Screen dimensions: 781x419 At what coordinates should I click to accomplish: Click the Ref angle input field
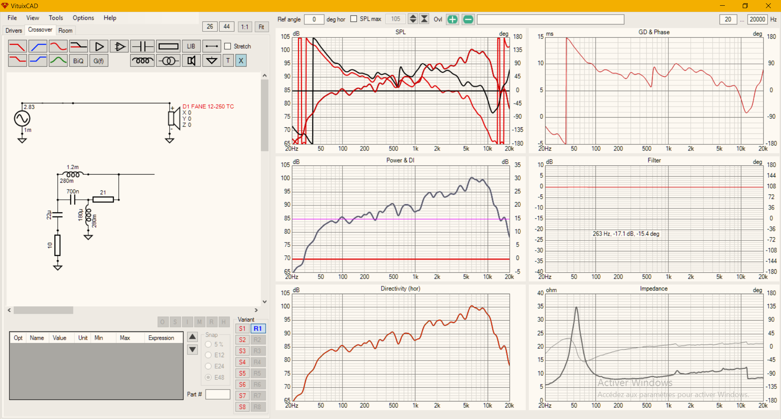[x=314, y=19]
